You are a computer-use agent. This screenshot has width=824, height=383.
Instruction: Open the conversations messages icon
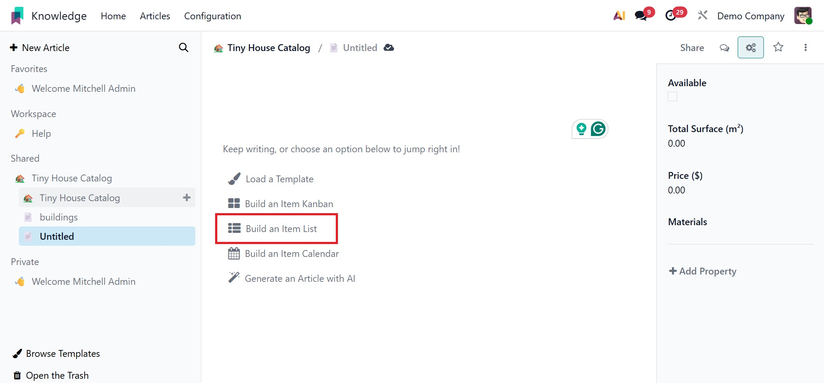point(641,16)
